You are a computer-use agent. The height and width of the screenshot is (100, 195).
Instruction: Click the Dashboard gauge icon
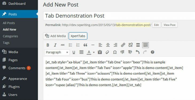click(4, 3)
